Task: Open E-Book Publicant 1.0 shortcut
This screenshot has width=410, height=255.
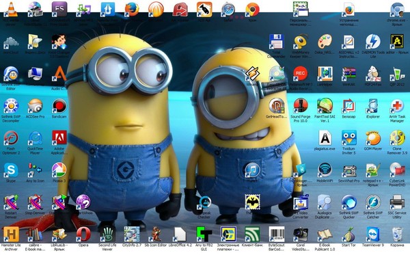Action: (x=325, y=234)
